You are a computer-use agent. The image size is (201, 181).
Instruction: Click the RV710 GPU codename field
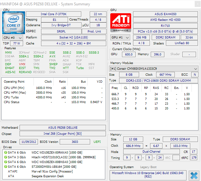[165, 26]
